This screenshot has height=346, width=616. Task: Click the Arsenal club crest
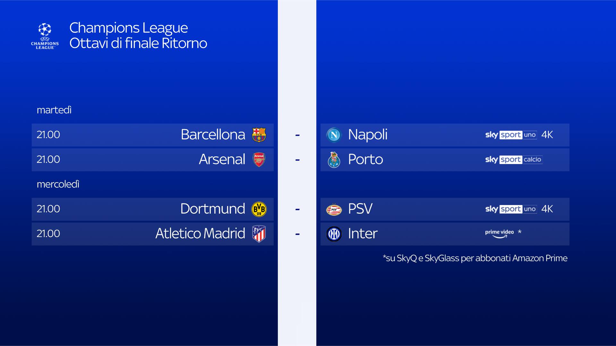coord(259,160)
